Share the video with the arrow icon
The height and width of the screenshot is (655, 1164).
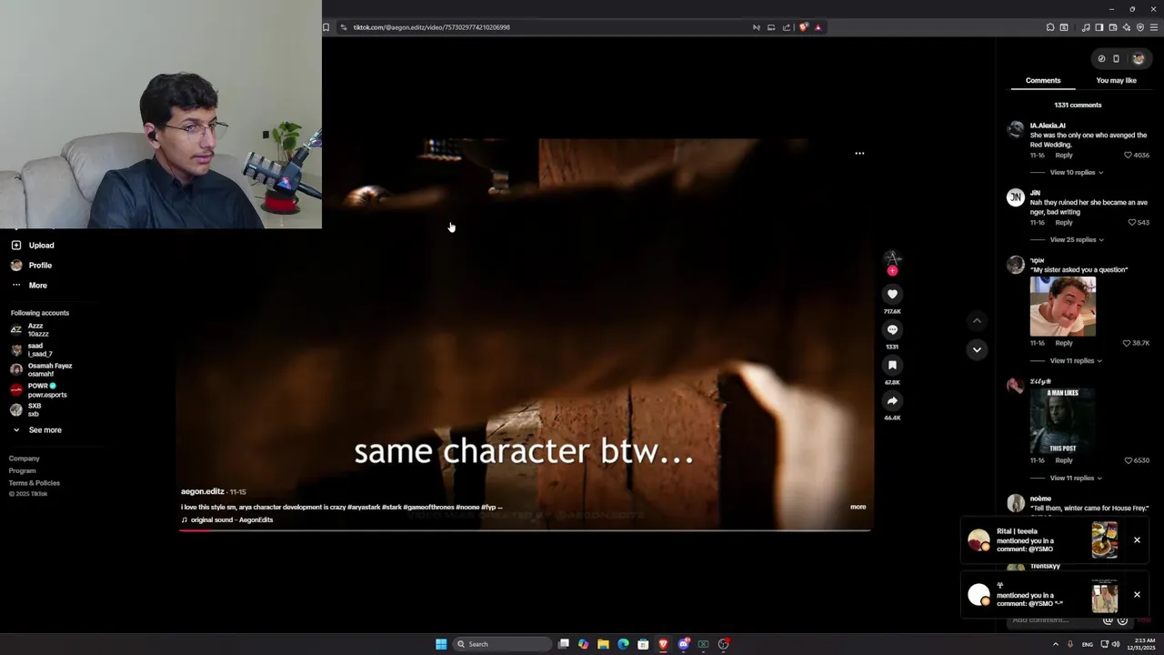pos(892,400)
